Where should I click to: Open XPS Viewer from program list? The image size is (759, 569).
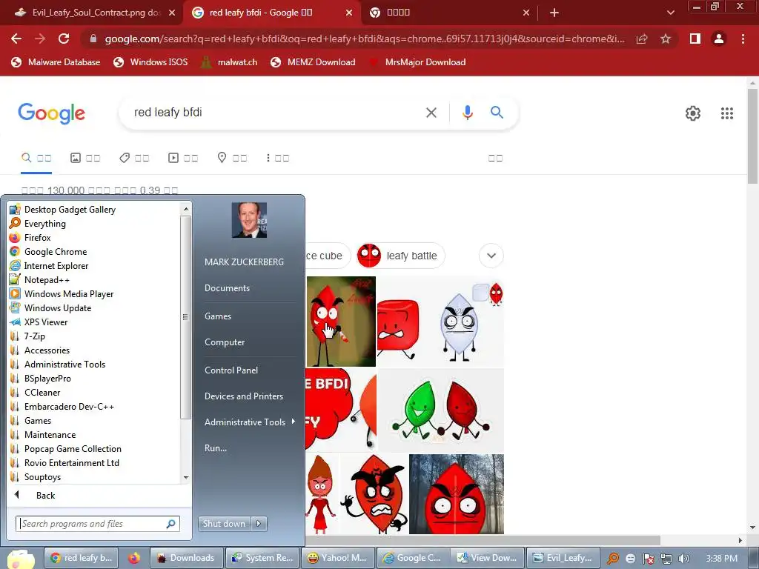45,322
